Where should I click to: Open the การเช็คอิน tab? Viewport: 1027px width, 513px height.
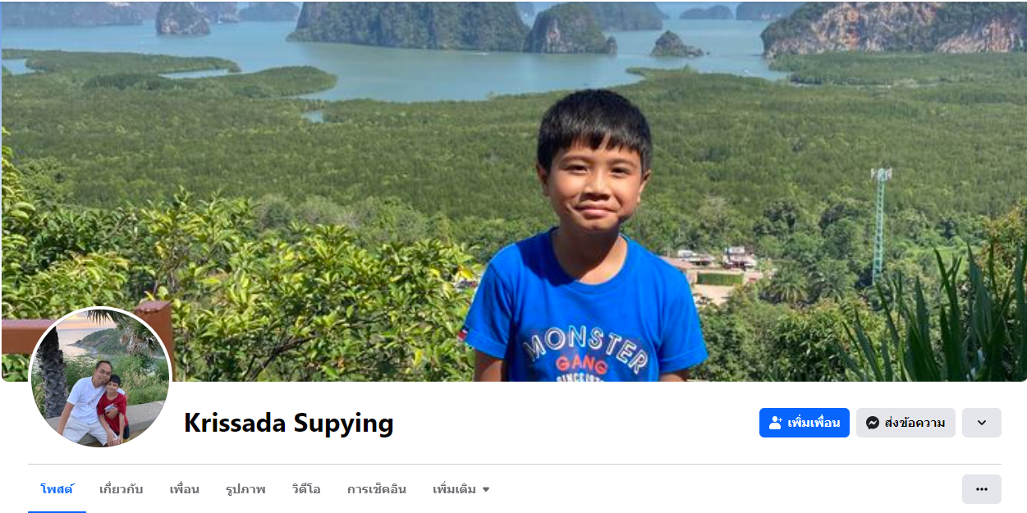[377, 489]
